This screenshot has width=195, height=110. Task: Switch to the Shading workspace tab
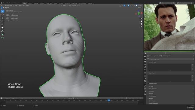(55, 3)
